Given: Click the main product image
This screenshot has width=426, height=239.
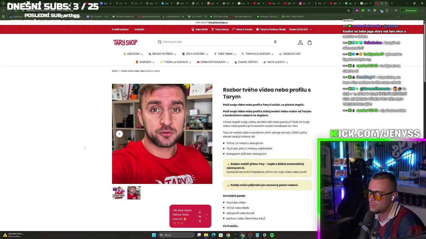Looking at the screenshot, I should [162, 134].
